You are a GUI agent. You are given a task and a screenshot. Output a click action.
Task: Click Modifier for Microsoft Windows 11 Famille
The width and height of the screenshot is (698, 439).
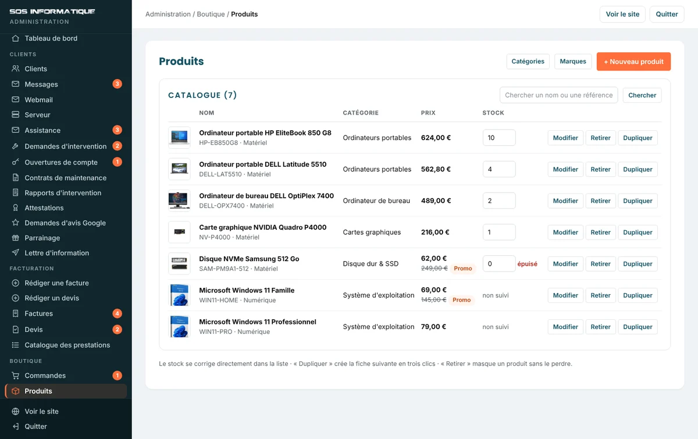[565, 295]
